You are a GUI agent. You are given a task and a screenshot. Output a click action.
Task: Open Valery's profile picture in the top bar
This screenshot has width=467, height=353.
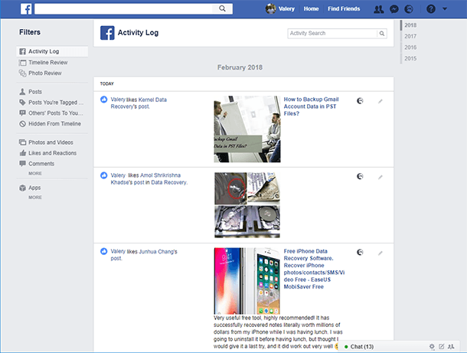[270, 8]
